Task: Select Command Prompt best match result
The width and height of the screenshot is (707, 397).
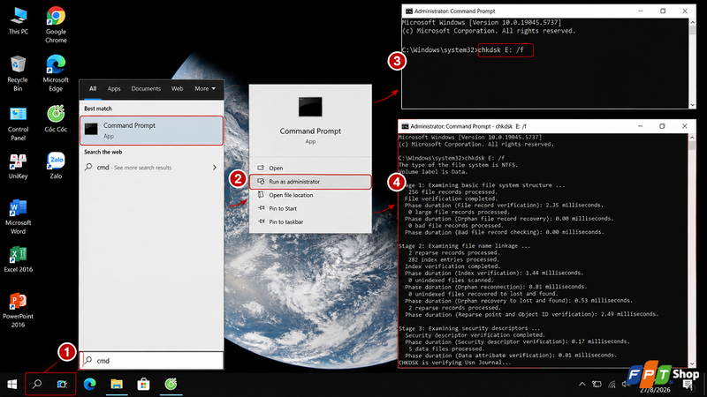Action: coord(151,131)
